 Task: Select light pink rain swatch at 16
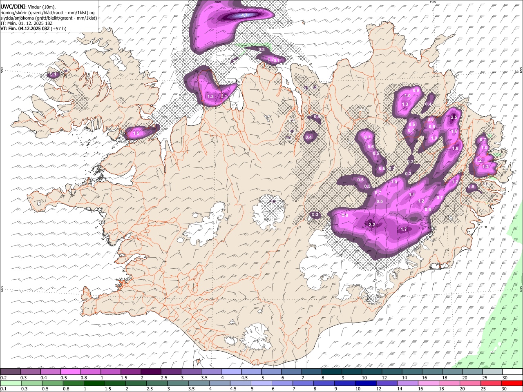[428, 383]
